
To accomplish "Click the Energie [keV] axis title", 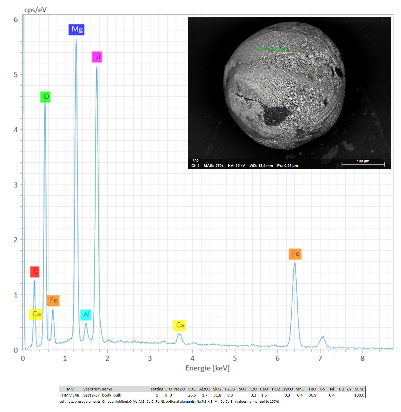I will [207, 368].
